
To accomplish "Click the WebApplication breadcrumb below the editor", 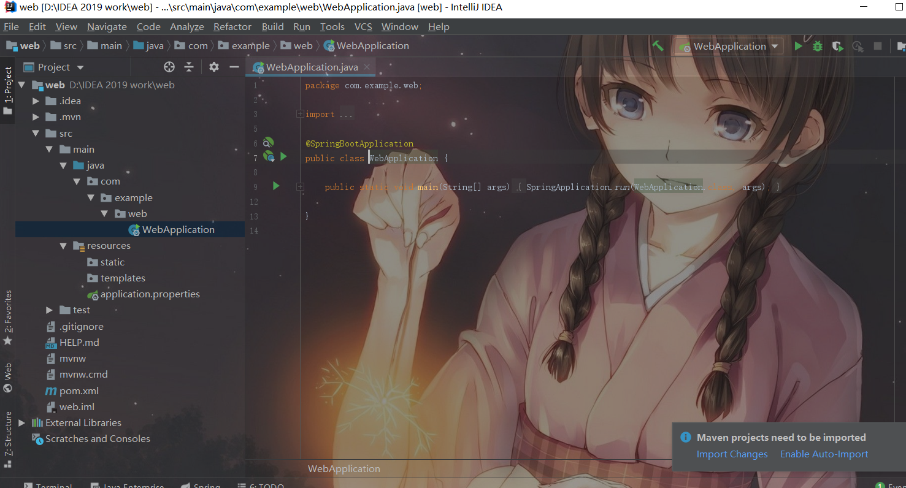I will (344, 468).
